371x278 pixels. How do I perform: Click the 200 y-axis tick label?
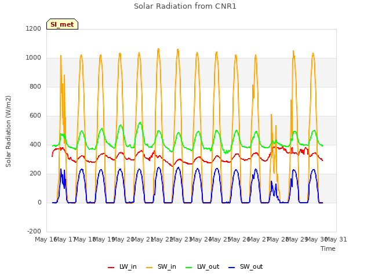coord(35,174)
